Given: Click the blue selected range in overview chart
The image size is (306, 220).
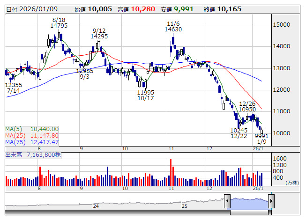Looking at the screenshot, I should (249, 204).
